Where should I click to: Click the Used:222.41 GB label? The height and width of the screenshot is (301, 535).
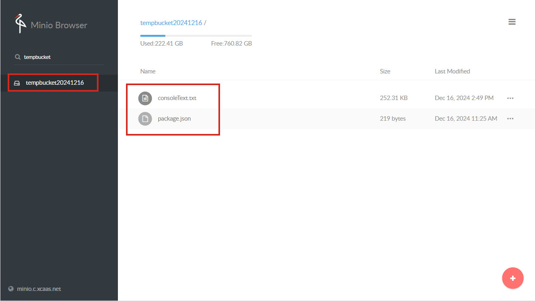click(x=162, y=44)
